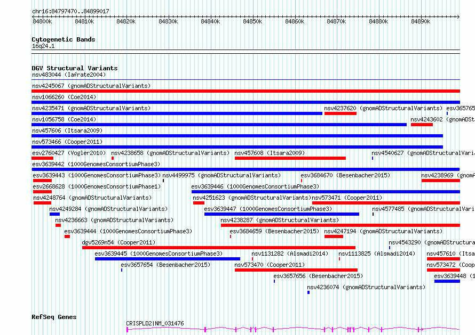Click the Cytogenetic Bands track title
The image size is (475, 335).
(x=64, y=39)
